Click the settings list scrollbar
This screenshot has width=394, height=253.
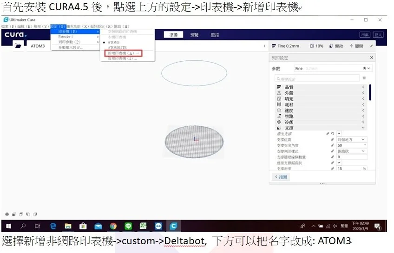click(370, 92)
